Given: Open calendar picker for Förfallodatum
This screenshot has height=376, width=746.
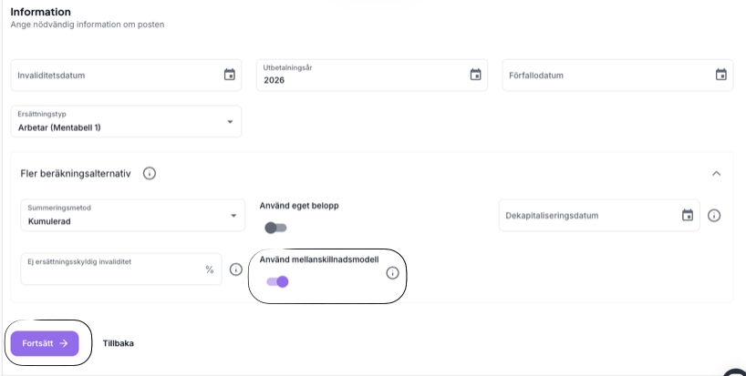Looking at the screenshot, I should pyautogui.click(x=720, y=75).
